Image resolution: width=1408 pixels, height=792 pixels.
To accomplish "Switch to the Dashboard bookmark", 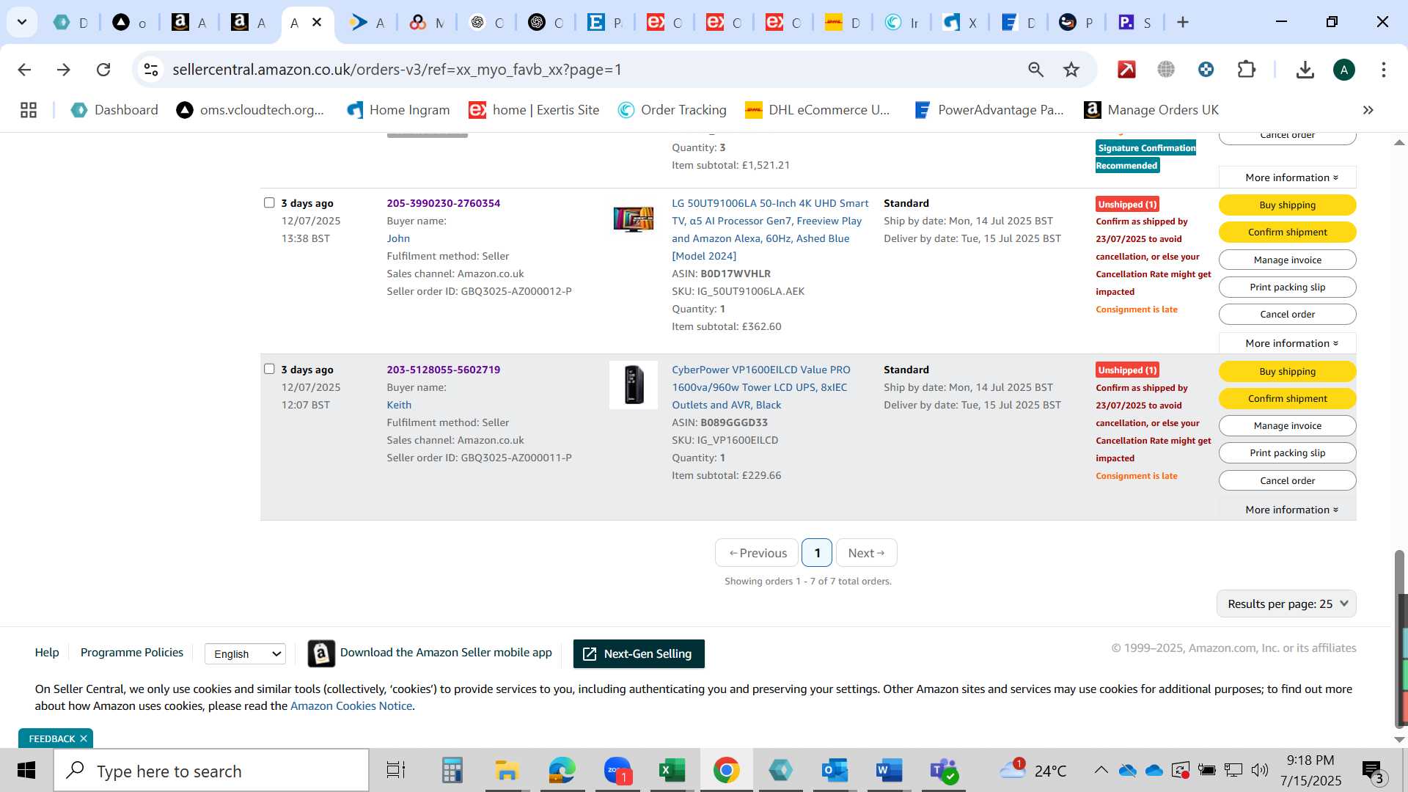I will [114, 110].
